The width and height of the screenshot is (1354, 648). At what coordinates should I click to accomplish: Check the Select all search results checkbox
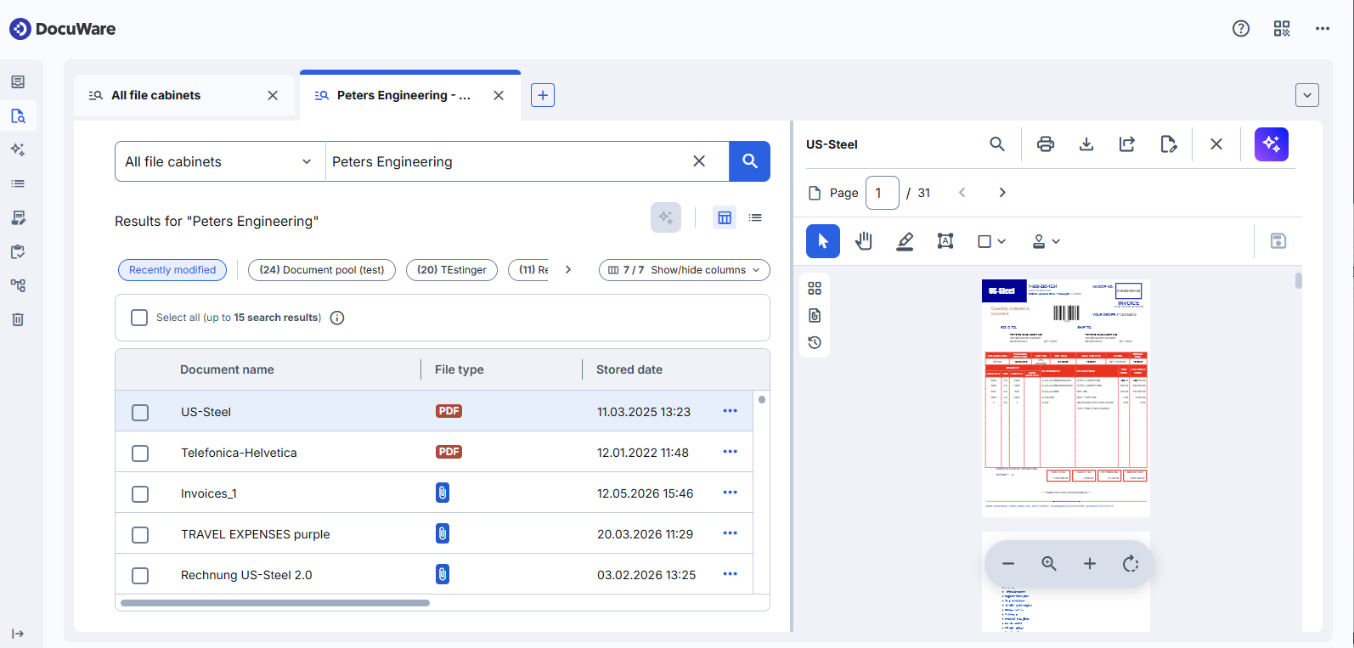139,318
